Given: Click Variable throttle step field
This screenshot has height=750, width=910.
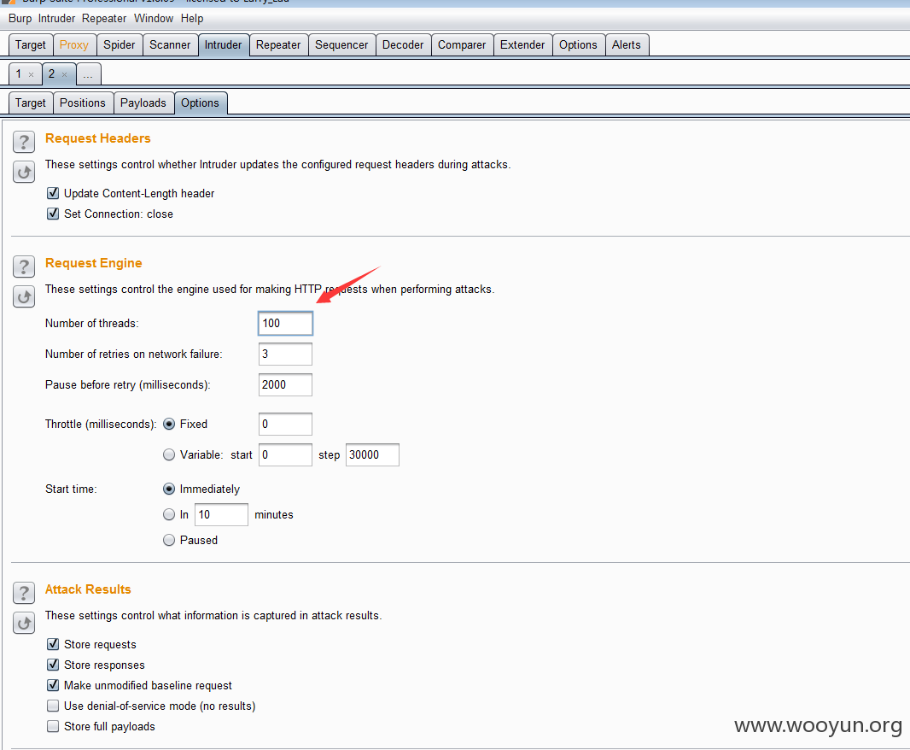Looking at the screenshot, I should [372, 455].
